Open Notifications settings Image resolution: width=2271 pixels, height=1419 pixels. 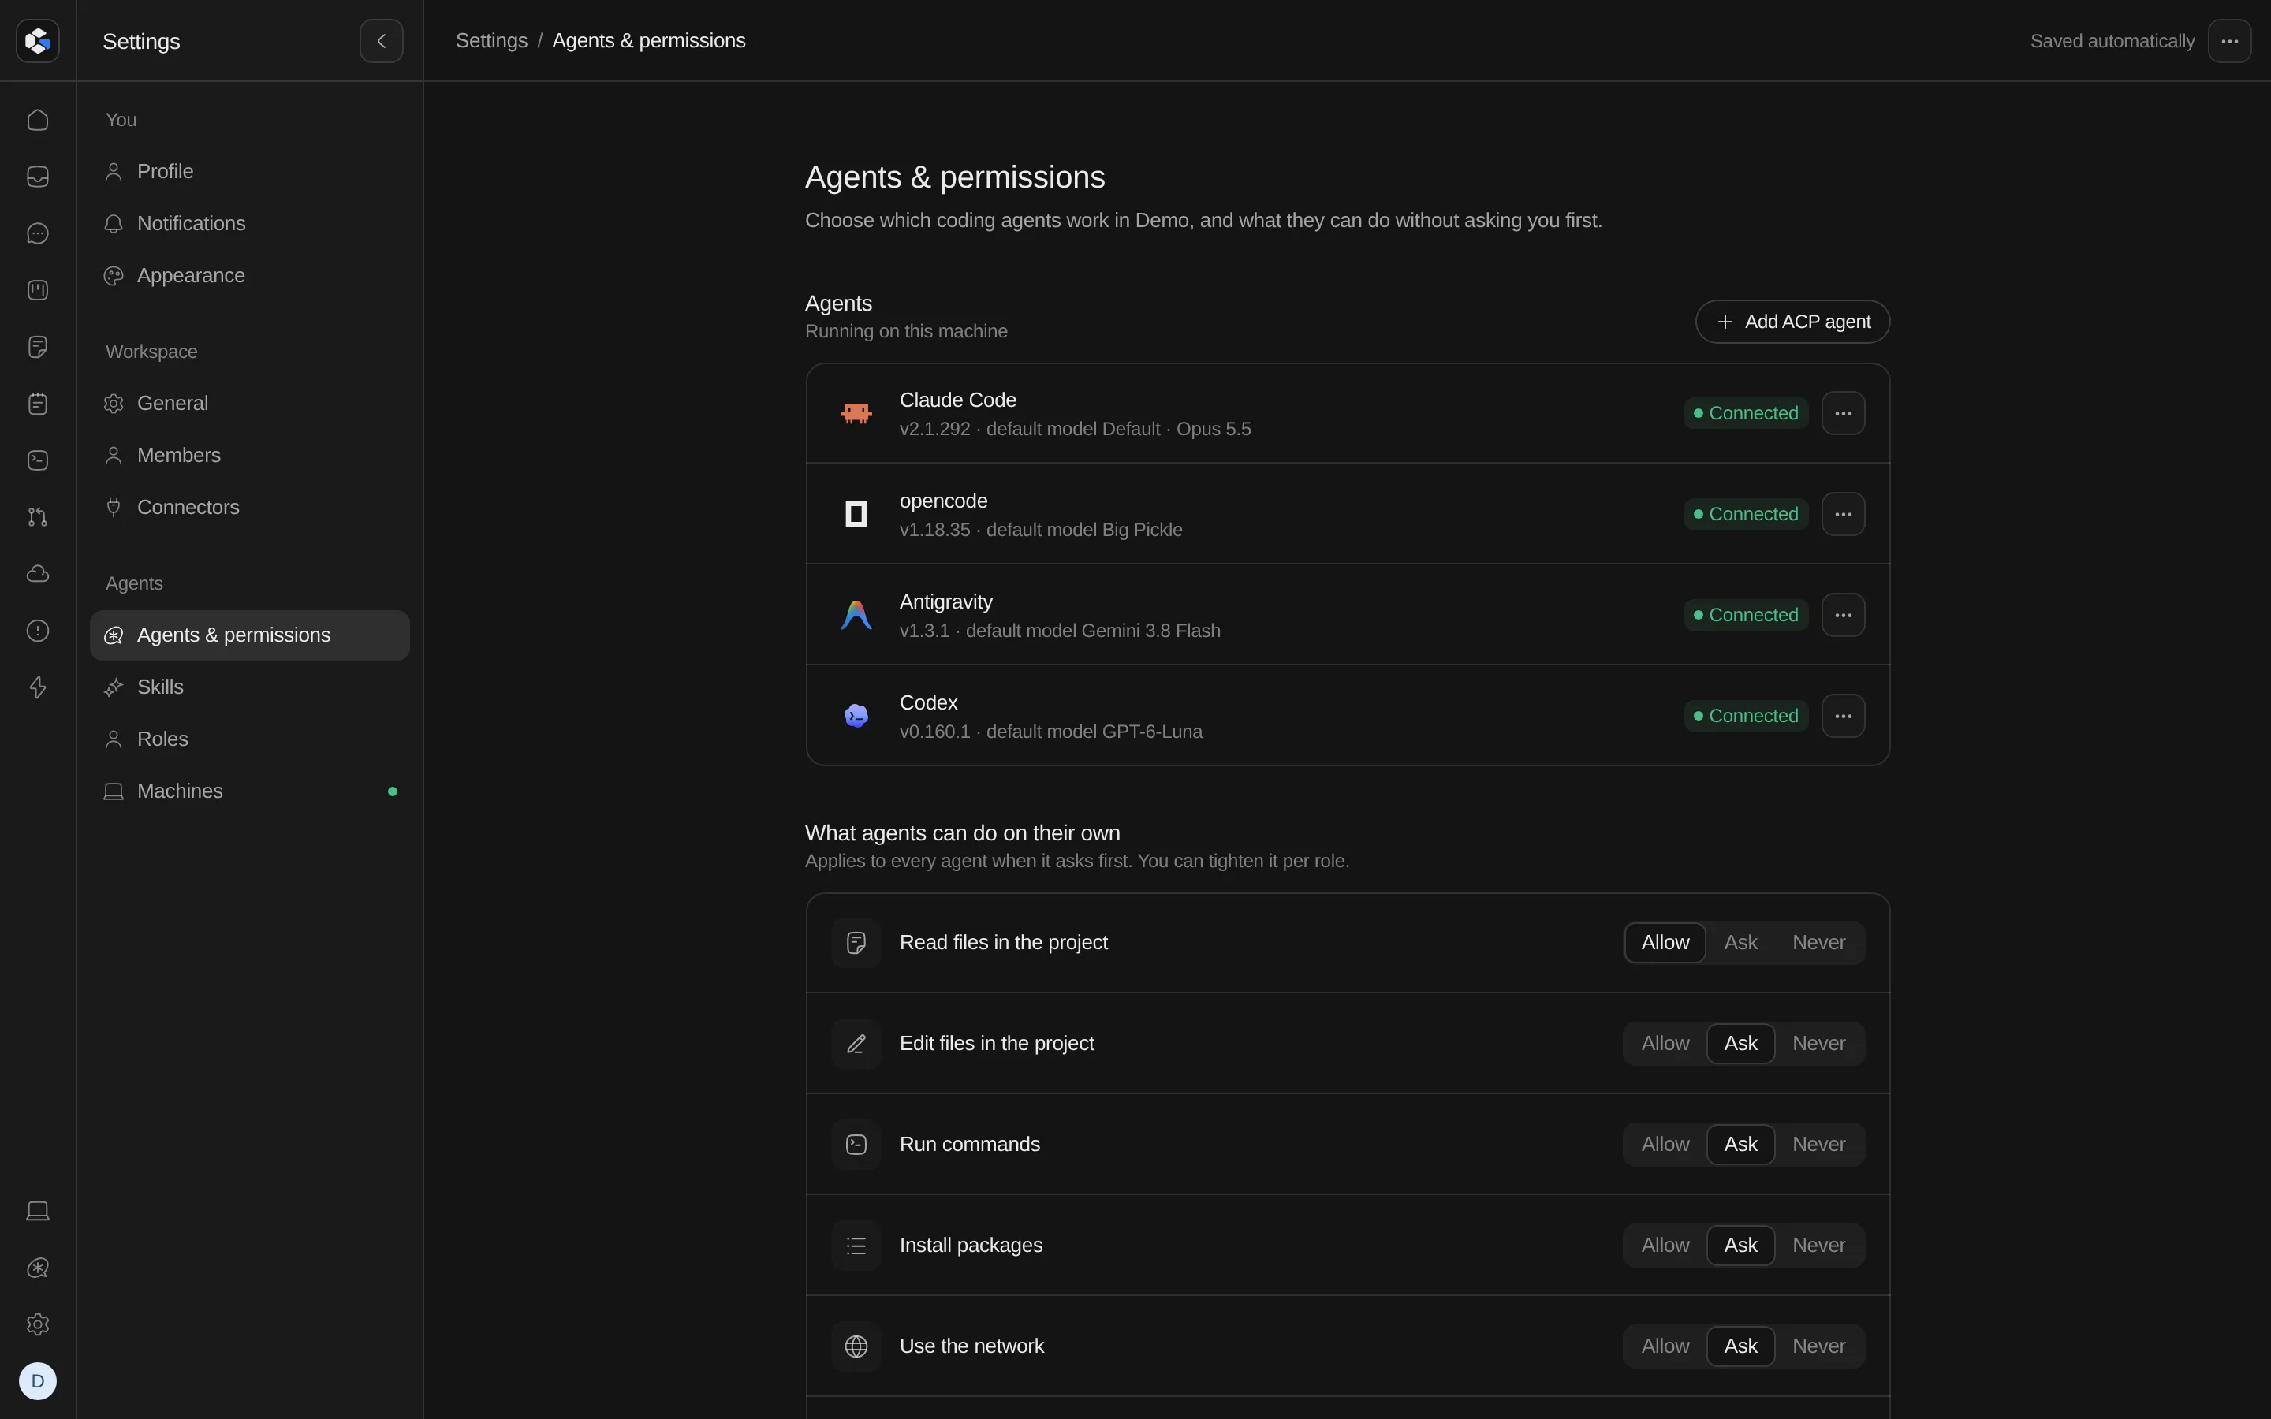pyautogui.click(x=250, y=223)
